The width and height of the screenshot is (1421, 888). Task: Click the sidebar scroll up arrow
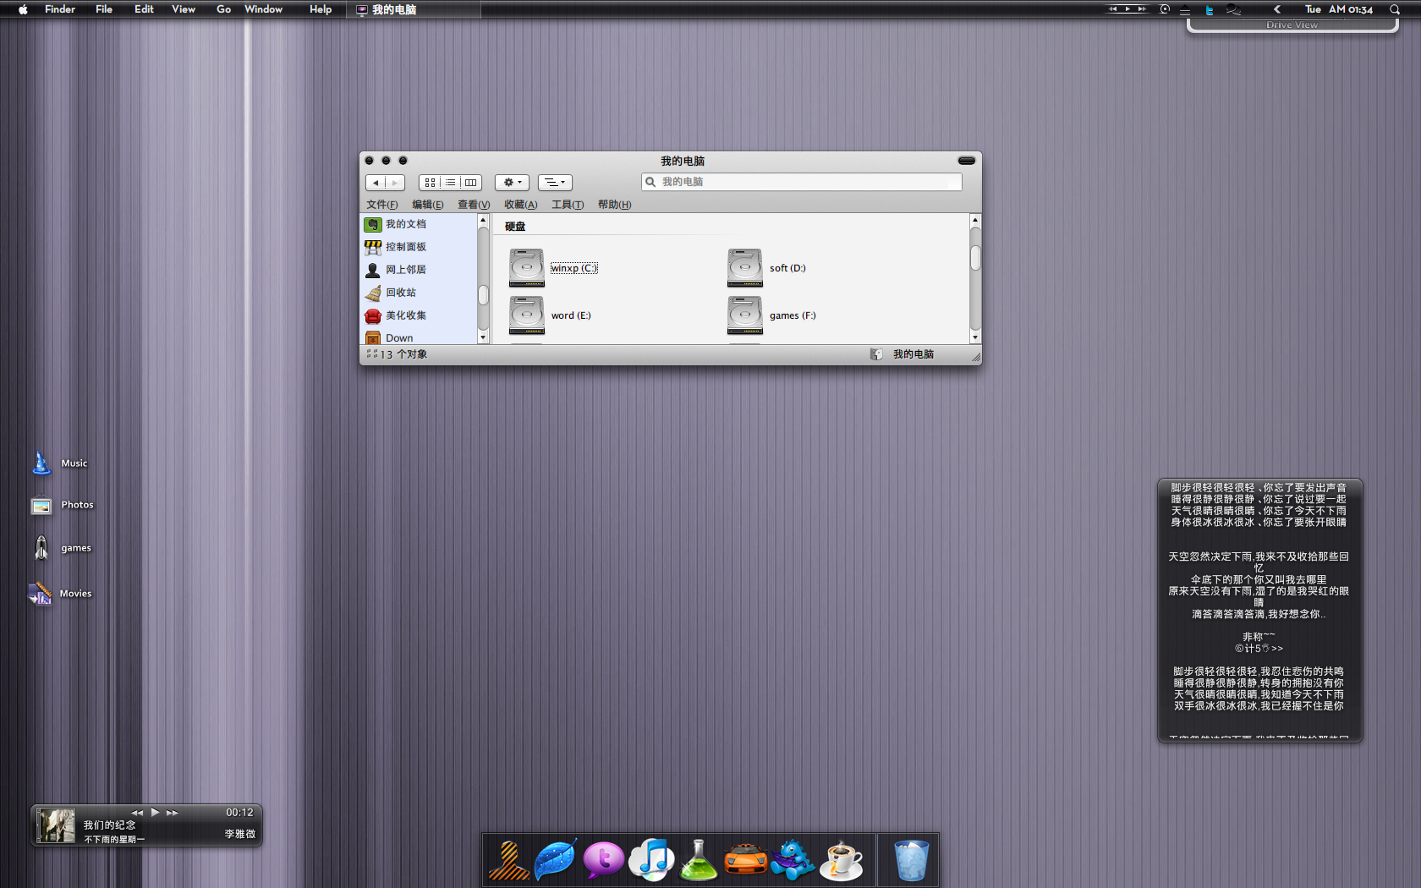(483, 220)
